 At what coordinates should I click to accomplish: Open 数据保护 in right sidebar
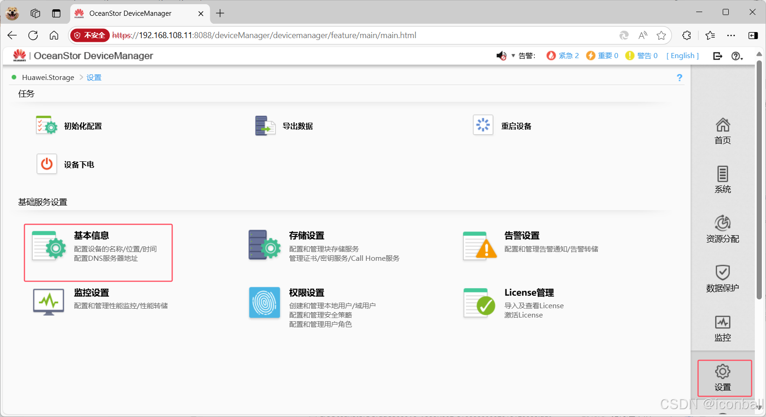[x=723, y=278]
